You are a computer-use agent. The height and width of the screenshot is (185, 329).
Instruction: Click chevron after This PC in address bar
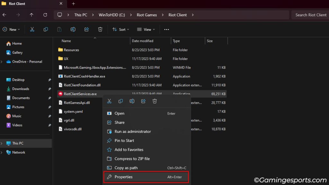pyautogui.click(x=93, y=15)
